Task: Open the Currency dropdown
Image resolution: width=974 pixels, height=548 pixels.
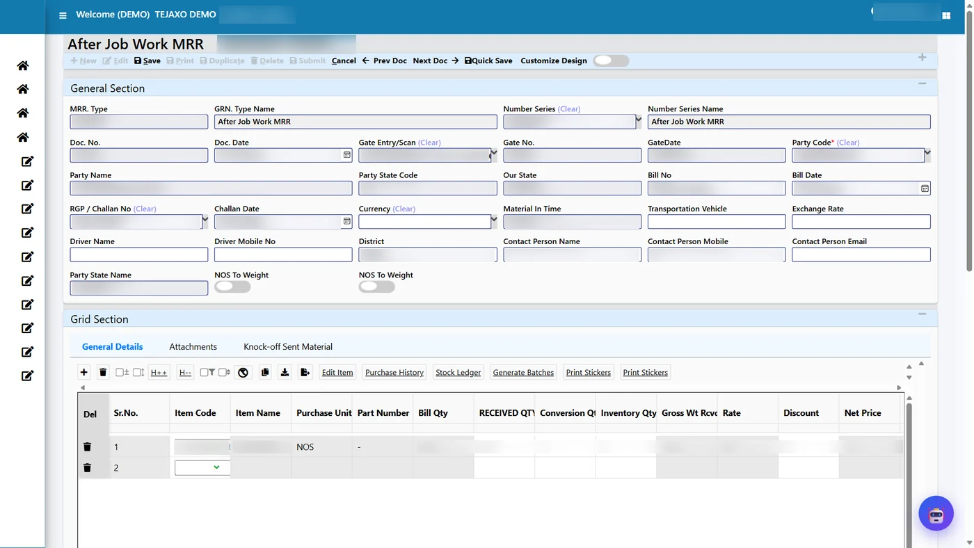Action: pos(493,221)
